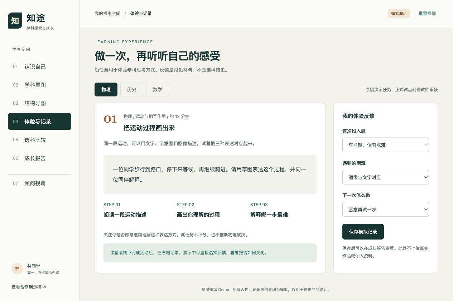Click the 物理 / 运动与相互作用 metadata line
Image resolution: width=453 pixels, height=301 pixels.
click(156, 116)
